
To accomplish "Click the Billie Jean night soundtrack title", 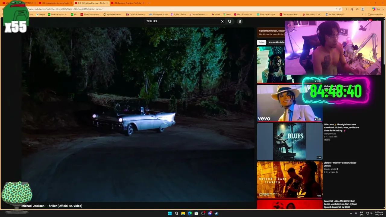I will pos(341,127).
